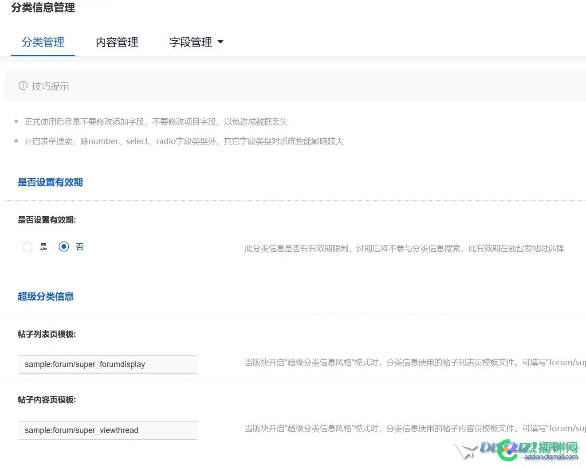Click the 分类信息管理 page title
The image size is (586, 468).
(43, 8)
